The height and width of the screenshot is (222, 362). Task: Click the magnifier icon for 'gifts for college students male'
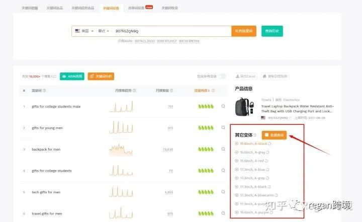pyautogui.click(x=223, y=106)
